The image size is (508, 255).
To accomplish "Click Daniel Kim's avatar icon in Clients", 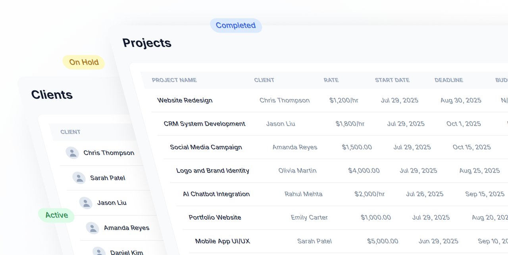I will (x=99, y=252).
